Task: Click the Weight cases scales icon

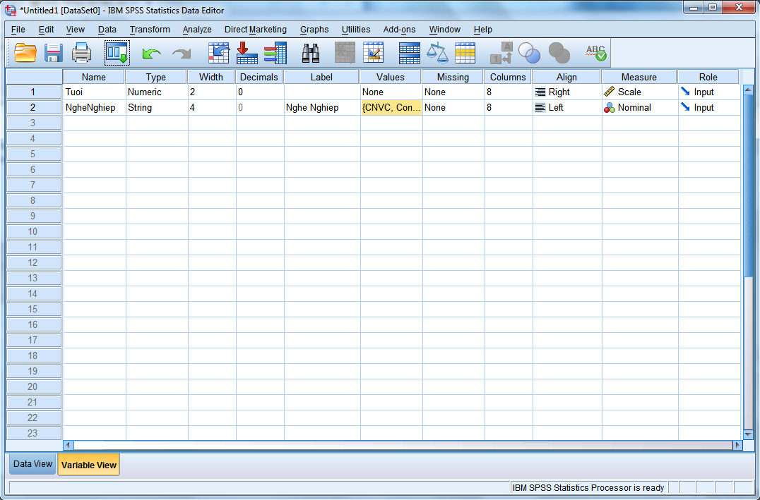Action: coord(437,53)
